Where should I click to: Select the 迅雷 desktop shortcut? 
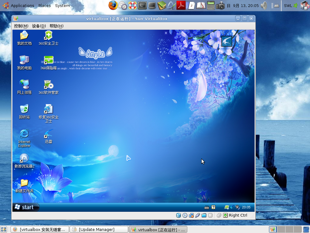[48, 136]
